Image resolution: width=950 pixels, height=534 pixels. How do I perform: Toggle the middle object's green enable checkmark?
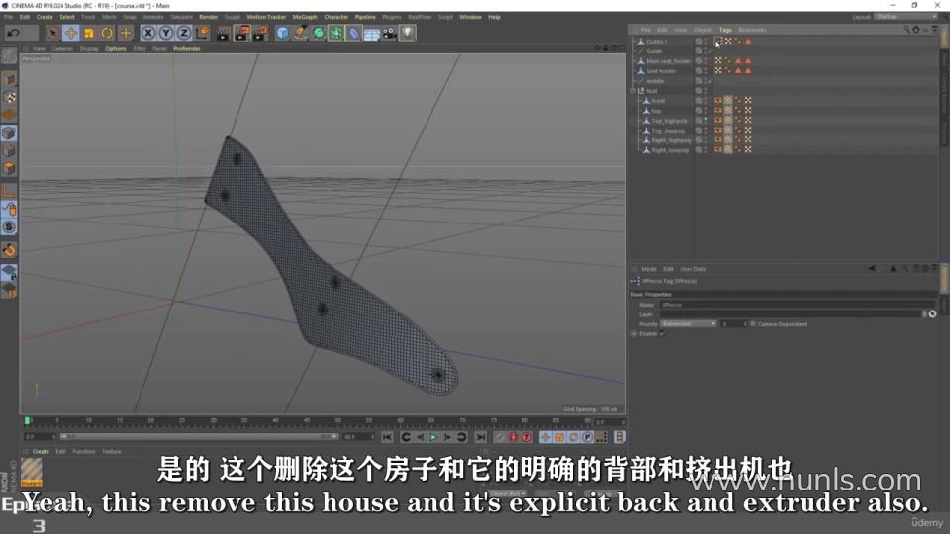tap(710, 81)
